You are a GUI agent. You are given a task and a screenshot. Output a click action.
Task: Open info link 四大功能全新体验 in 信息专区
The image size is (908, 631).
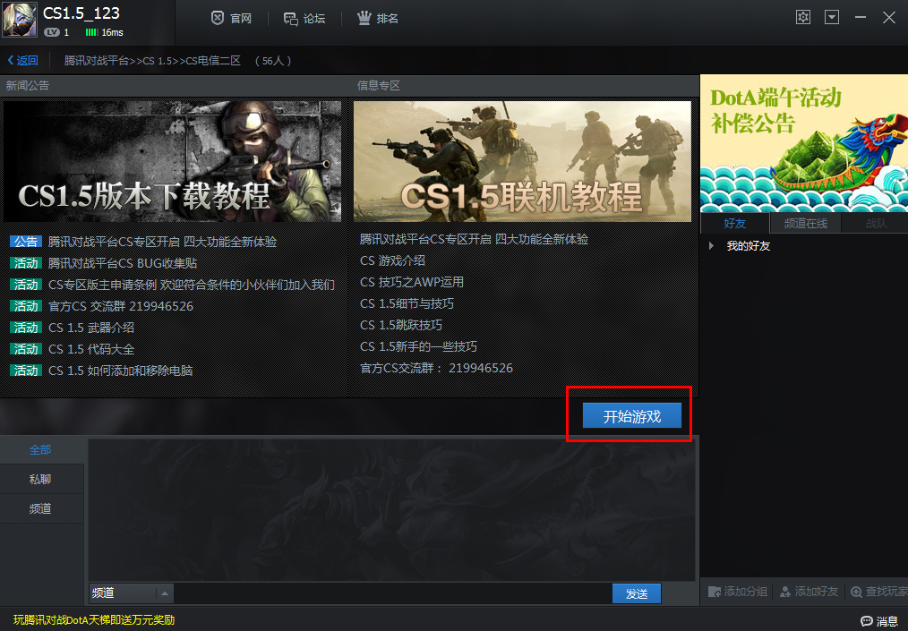tap(474, 239)
